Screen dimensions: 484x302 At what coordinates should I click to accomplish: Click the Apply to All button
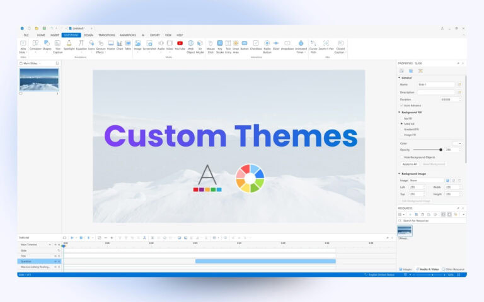click(x=409, y=164)
